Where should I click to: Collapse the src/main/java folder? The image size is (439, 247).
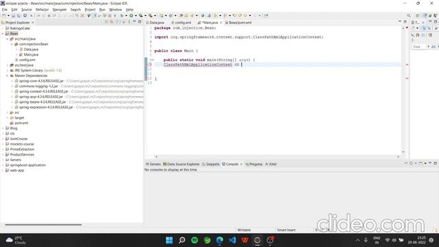[x=8, y=39]
